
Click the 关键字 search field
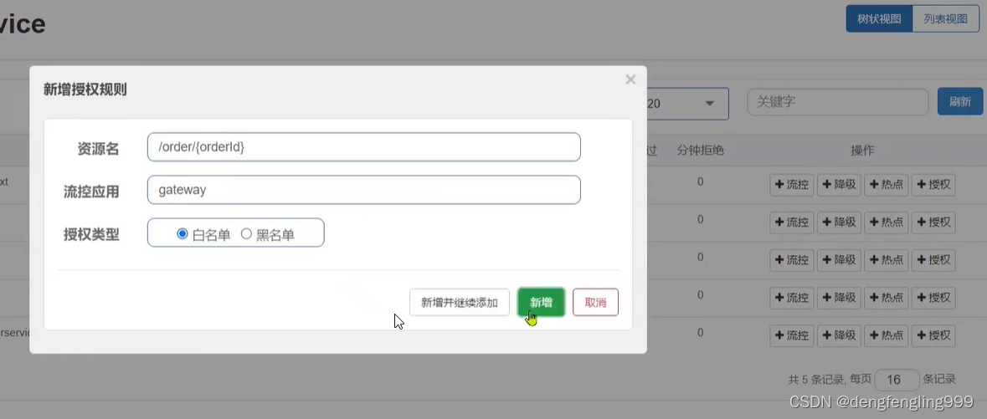(837, 102)
